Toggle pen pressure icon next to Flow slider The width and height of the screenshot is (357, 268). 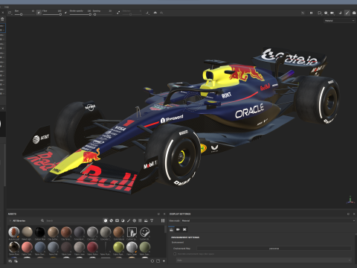pos(65,13)
